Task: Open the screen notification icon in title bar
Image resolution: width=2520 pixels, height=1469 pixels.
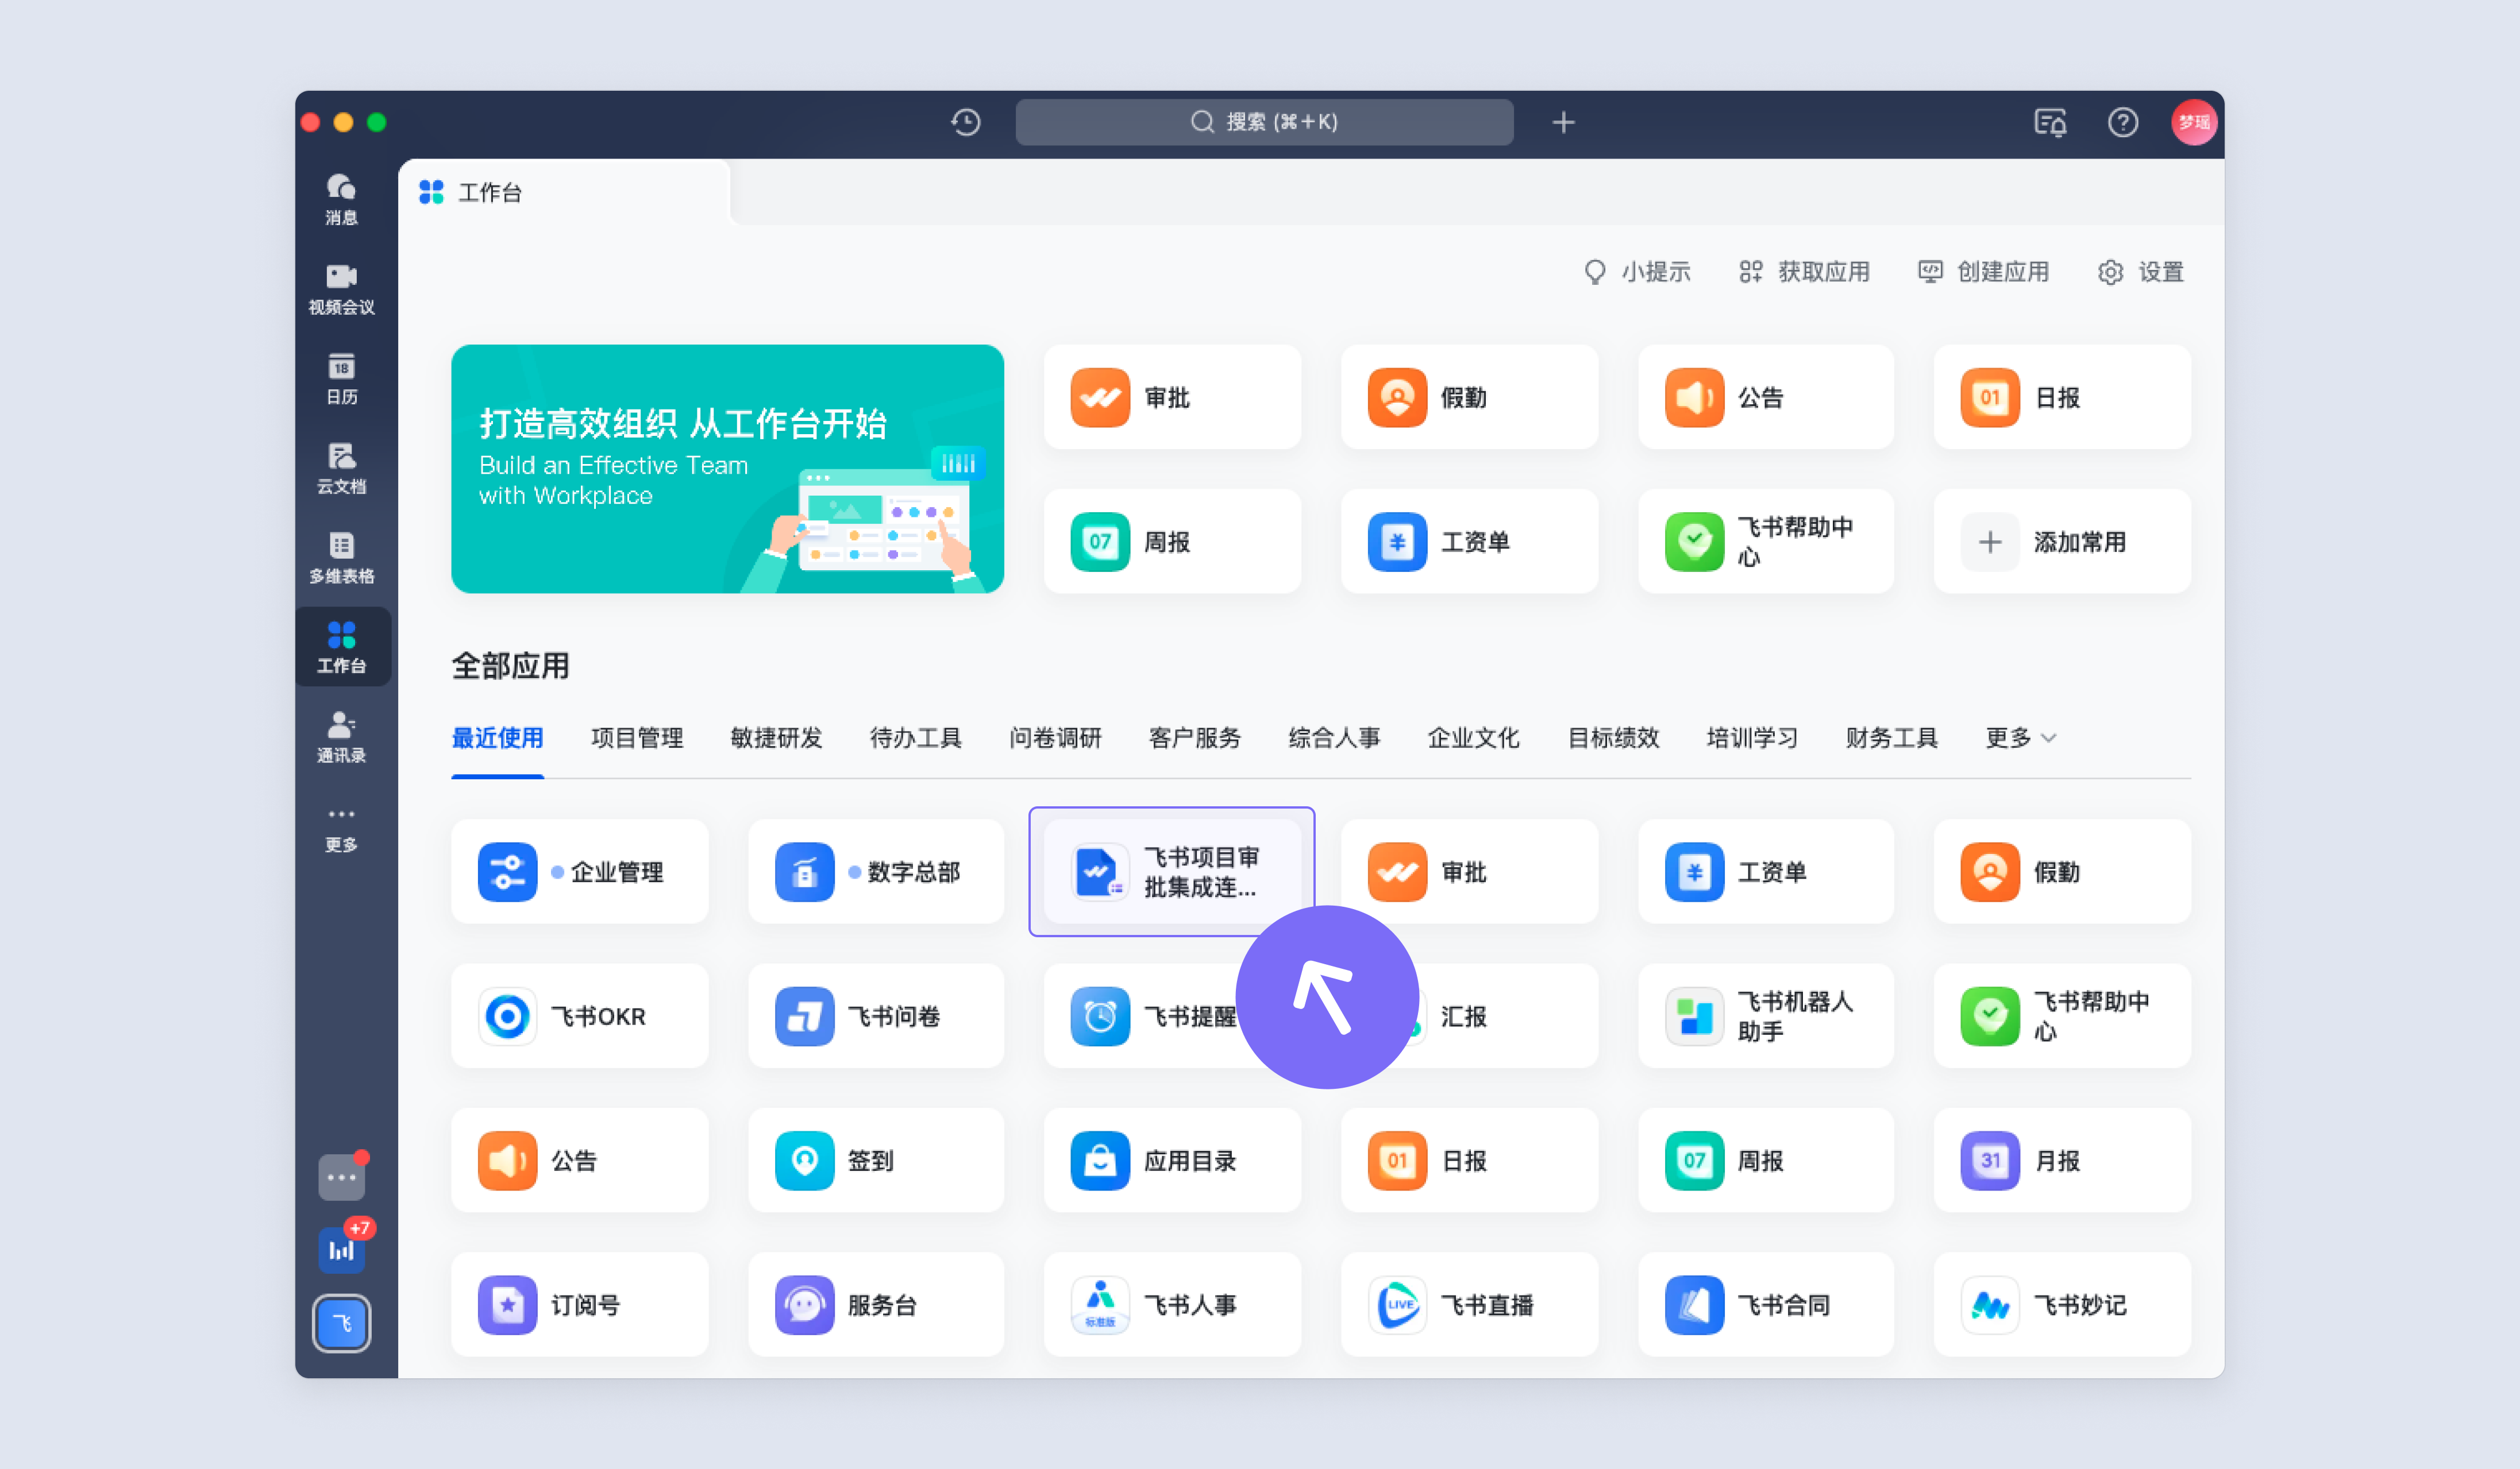Action: 2050,122
